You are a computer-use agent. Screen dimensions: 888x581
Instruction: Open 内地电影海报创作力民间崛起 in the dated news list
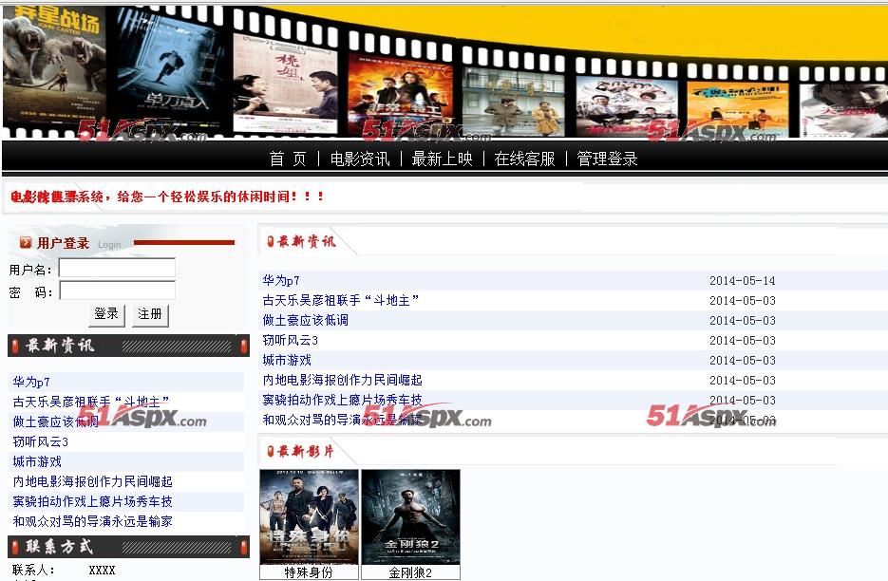pyautogui.click(x=342, y=380)
